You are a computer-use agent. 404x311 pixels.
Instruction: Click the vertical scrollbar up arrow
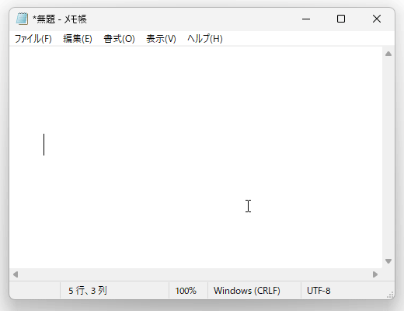pyautogui.click(x=388, y=54)
